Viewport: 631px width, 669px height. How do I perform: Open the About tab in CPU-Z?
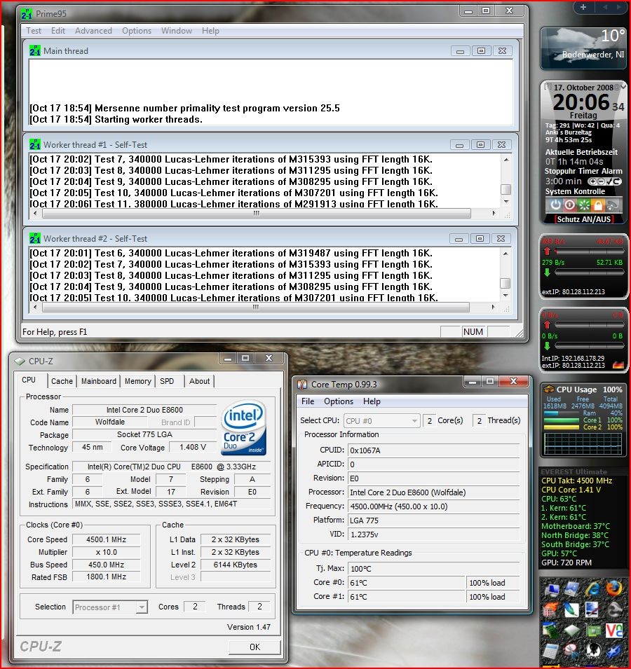pyautogui.click(x=199, y=381)
